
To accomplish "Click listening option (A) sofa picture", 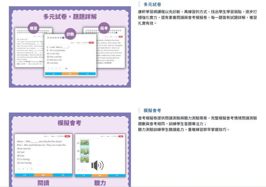I will pos(84,143).
